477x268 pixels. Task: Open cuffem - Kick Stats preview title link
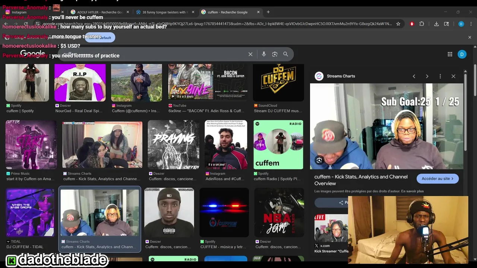coord(361,180)
